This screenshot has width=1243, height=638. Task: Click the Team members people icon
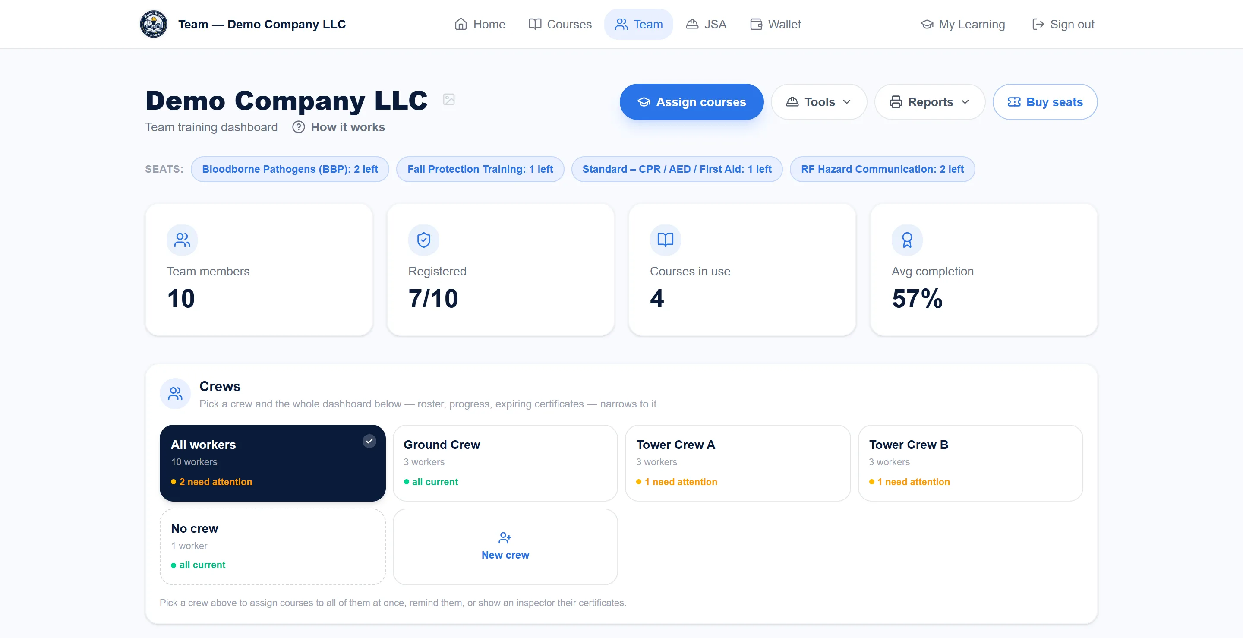182,240
